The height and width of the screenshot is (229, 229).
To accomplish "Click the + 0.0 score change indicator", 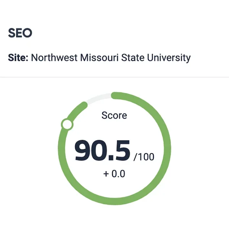I will (x=114, y=174).
